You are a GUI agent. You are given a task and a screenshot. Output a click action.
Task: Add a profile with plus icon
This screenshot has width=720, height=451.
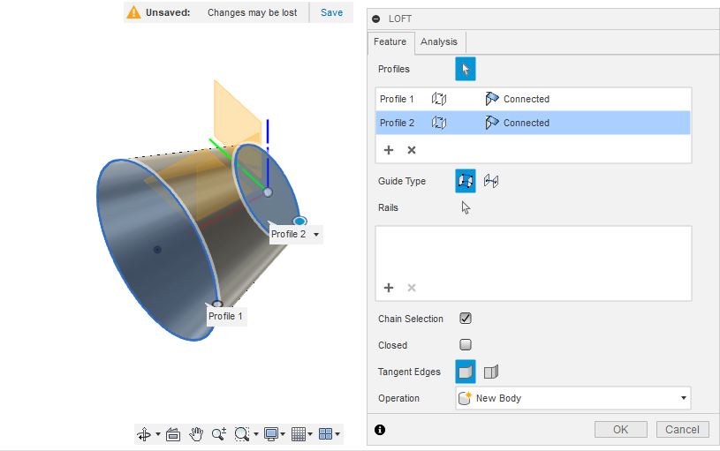(x=389, y=150)
